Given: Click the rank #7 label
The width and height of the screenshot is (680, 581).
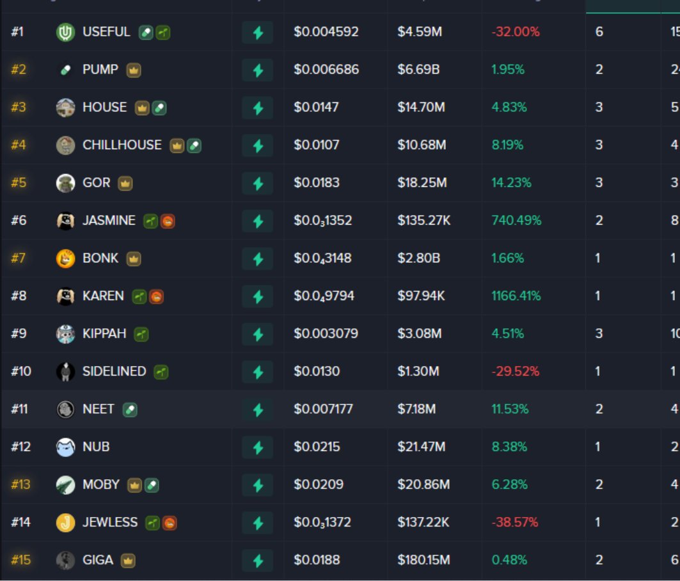Looking at the screenshot, I should pyautogui.click(x=18, y=259).
